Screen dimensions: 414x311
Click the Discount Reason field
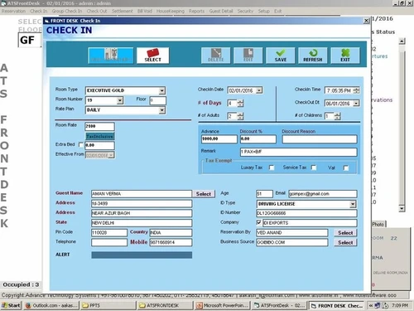[x=320, y=139]
